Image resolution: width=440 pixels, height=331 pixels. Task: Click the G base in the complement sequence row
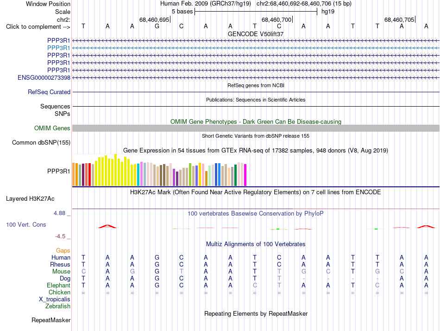coord(157,26)
